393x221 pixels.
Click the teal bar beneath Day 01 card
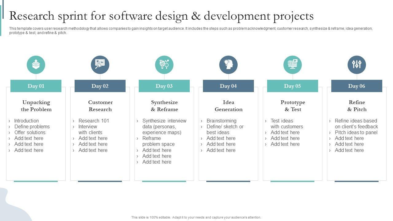tap(36, 181)
